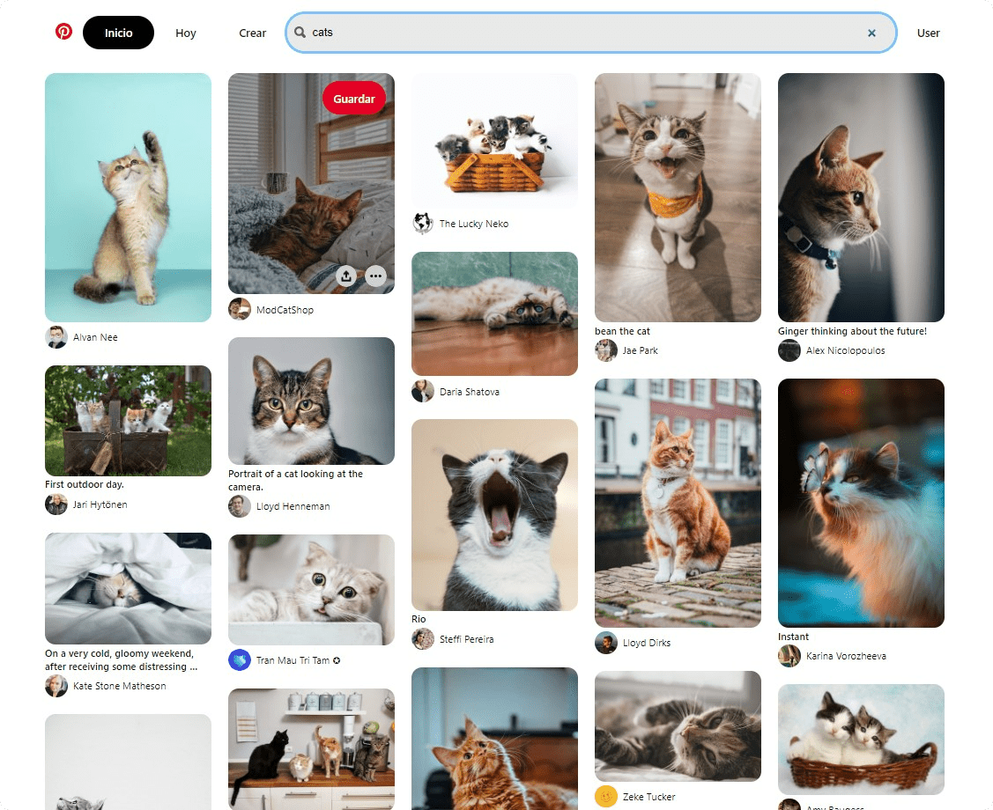Open Karina Vorozheeva's avatar on the Instant pin
Viewport: 993px width, 810px height.
point(789,656)
